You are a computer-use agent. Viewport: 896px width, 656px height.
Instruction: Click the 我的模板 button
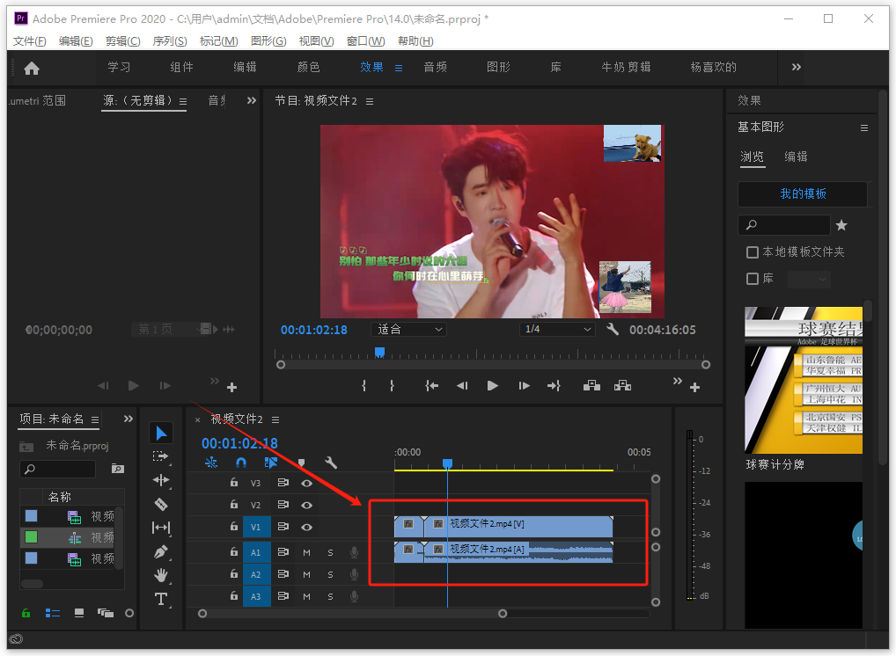(803, 193)
